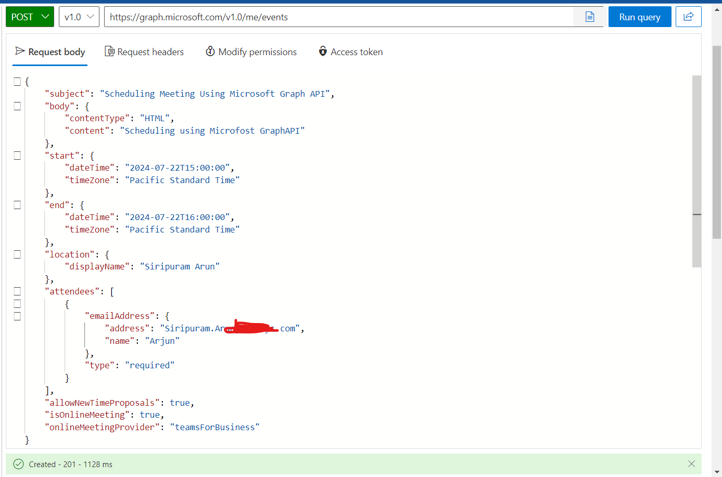Open the Modify permissions tab
The width and height of the screenshot is (722, 477).
pyautogui.click(x=251, y=51)
